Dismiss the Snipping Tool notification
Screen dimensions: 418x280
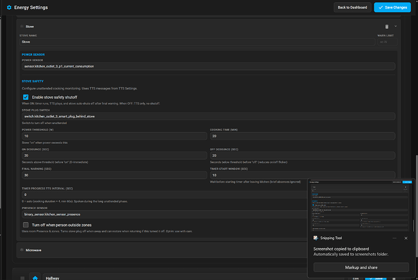[x=406, y=238]
